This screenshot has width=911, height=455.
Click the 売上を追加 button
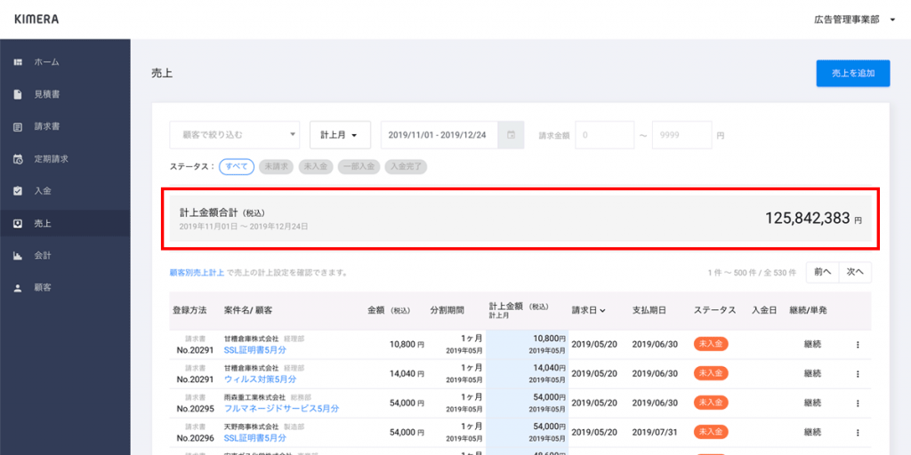point(853,73)
